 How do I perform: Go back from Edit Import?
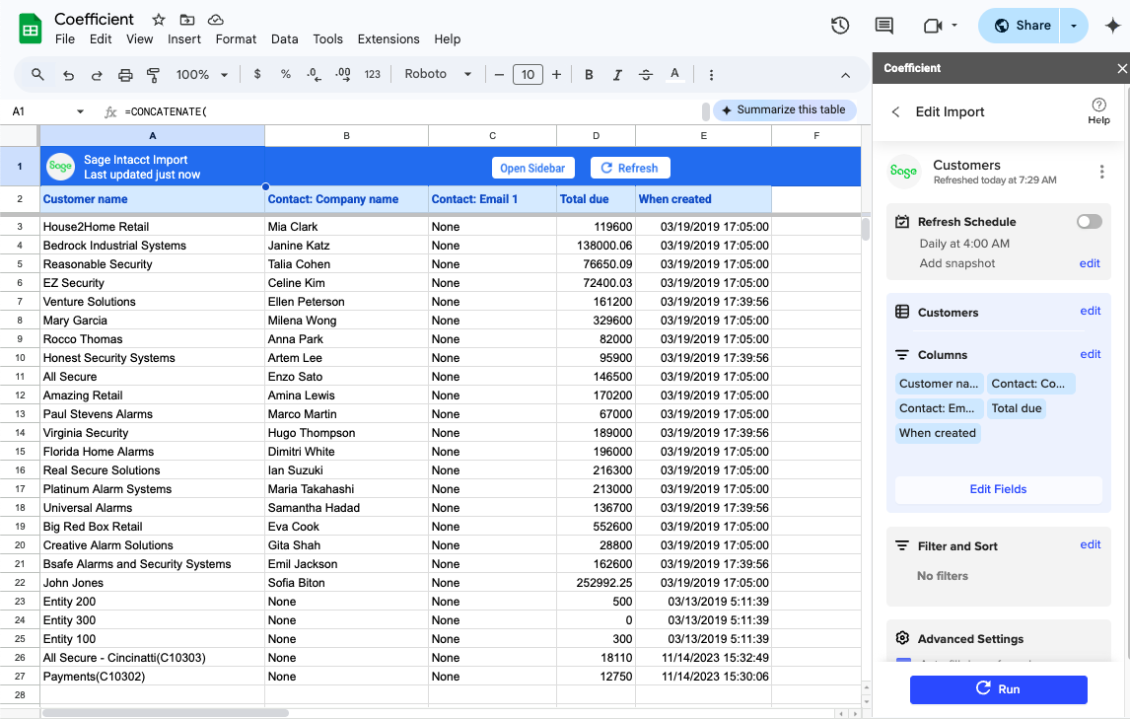pos(895,111)
